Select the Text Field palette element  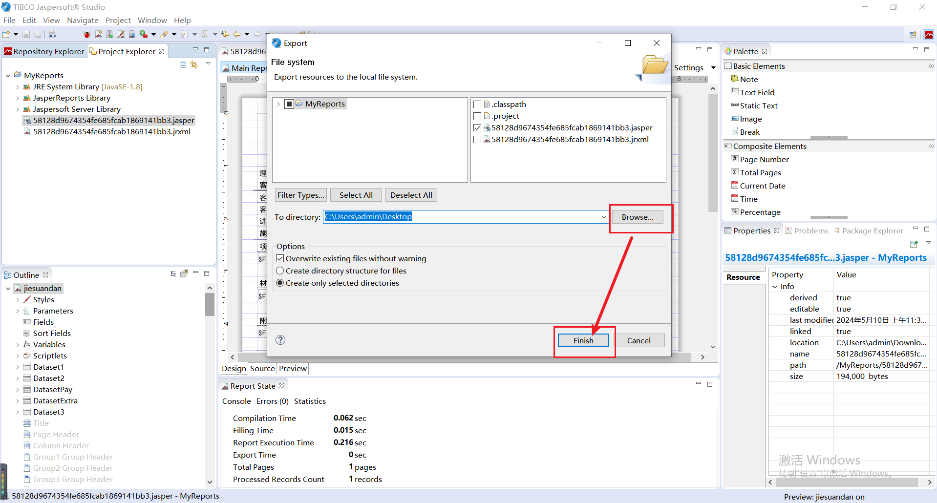[x=753, y=92]
